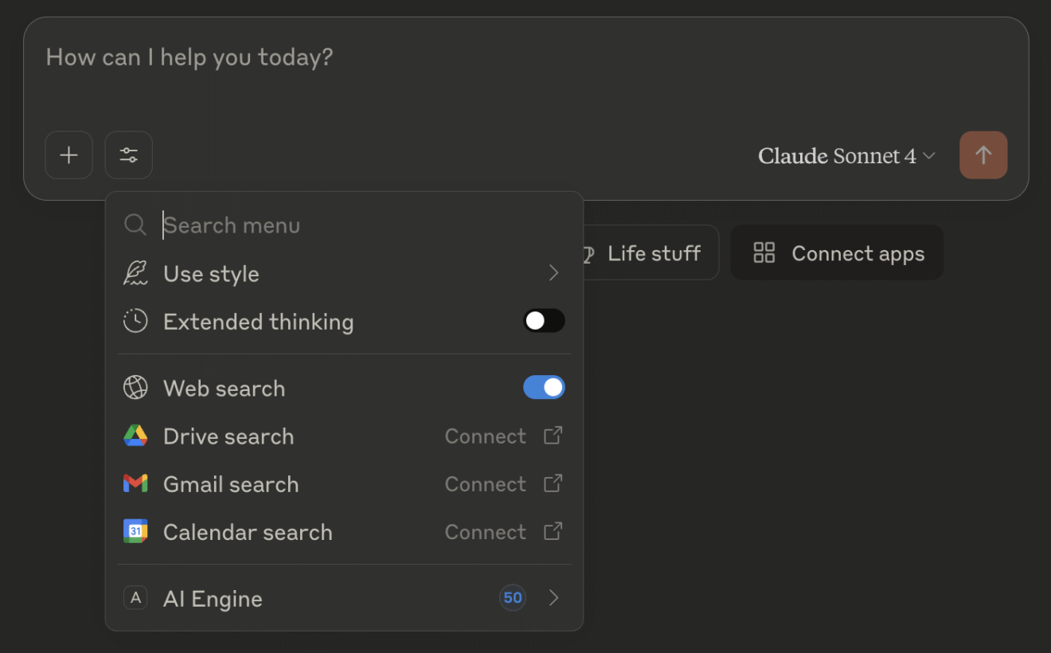Open the Claude Sonnet 4 model selector
The height and width of the screenshot is (653, 1051).
click(x=846, y=155)
